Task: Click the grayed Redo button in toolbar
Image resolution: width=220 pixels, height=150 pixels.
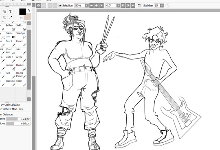Action: (44, 5)
